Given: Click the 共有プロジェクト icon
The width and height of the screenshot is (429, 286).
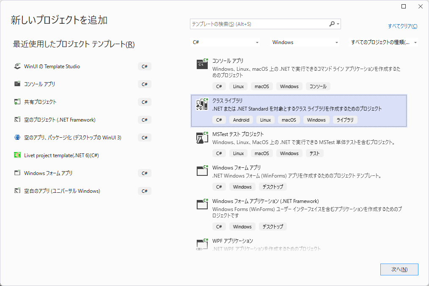Looking at the screenshot, I should 17,102.
